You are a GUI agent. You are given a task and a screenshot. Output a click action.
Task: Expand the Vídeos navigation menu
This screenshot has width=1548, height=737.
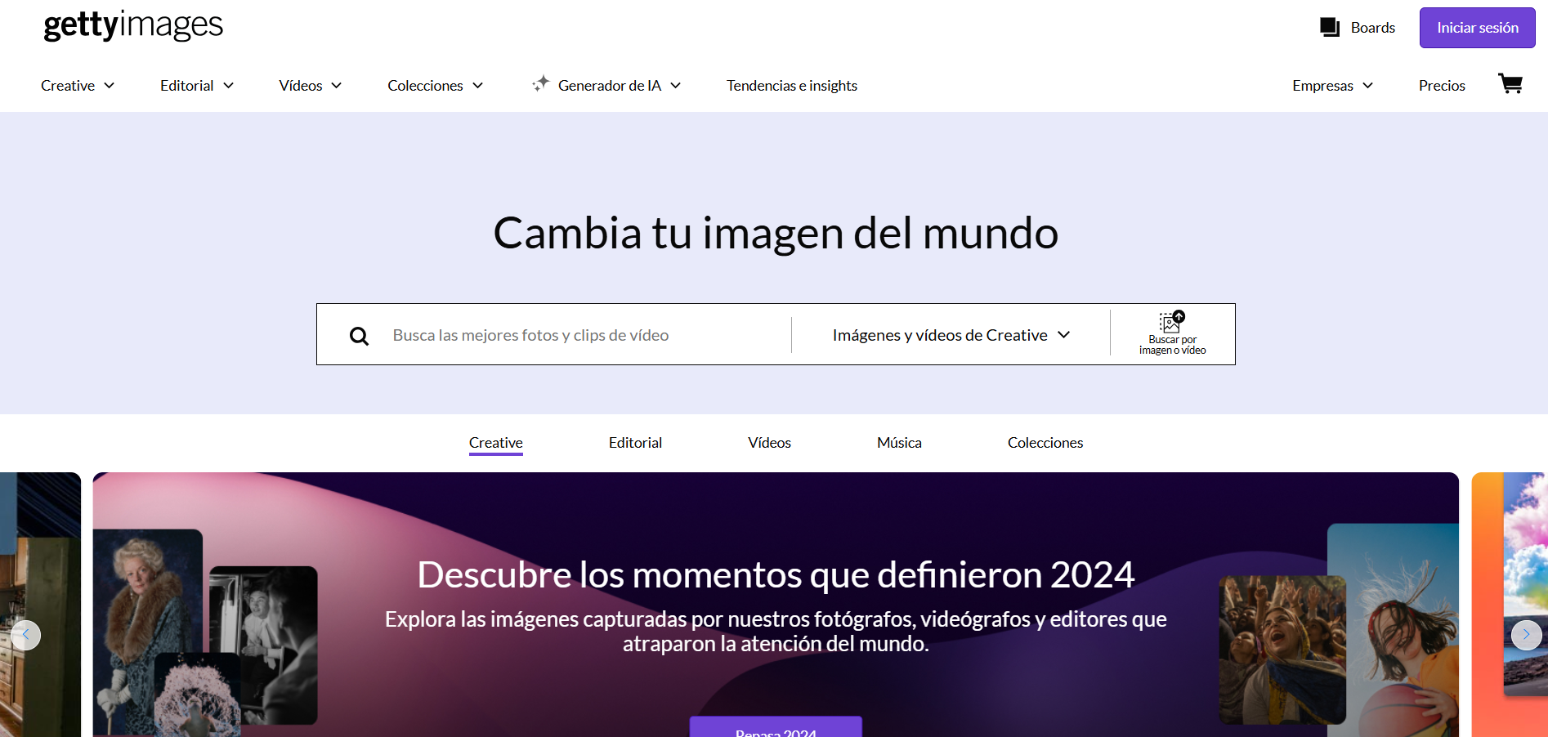click(x=310, y=86)
